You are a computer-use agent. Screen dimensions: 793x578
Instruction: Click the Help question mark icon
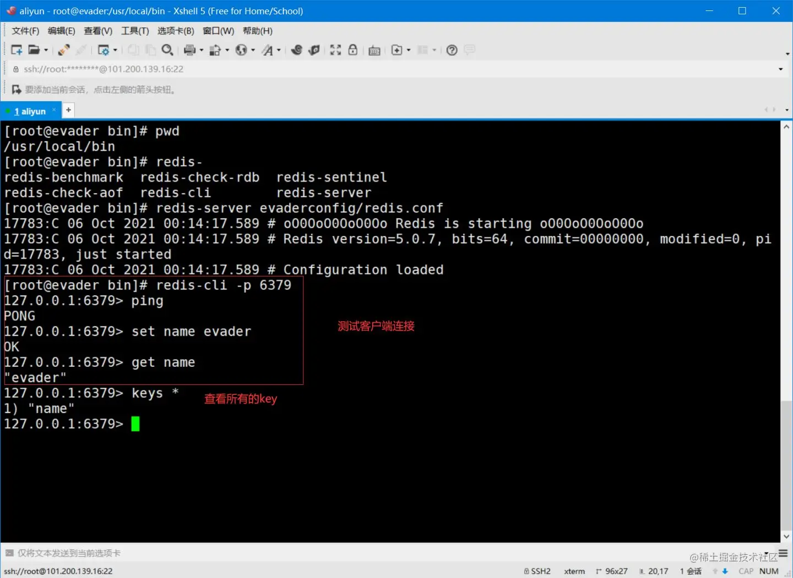[452, 50]
